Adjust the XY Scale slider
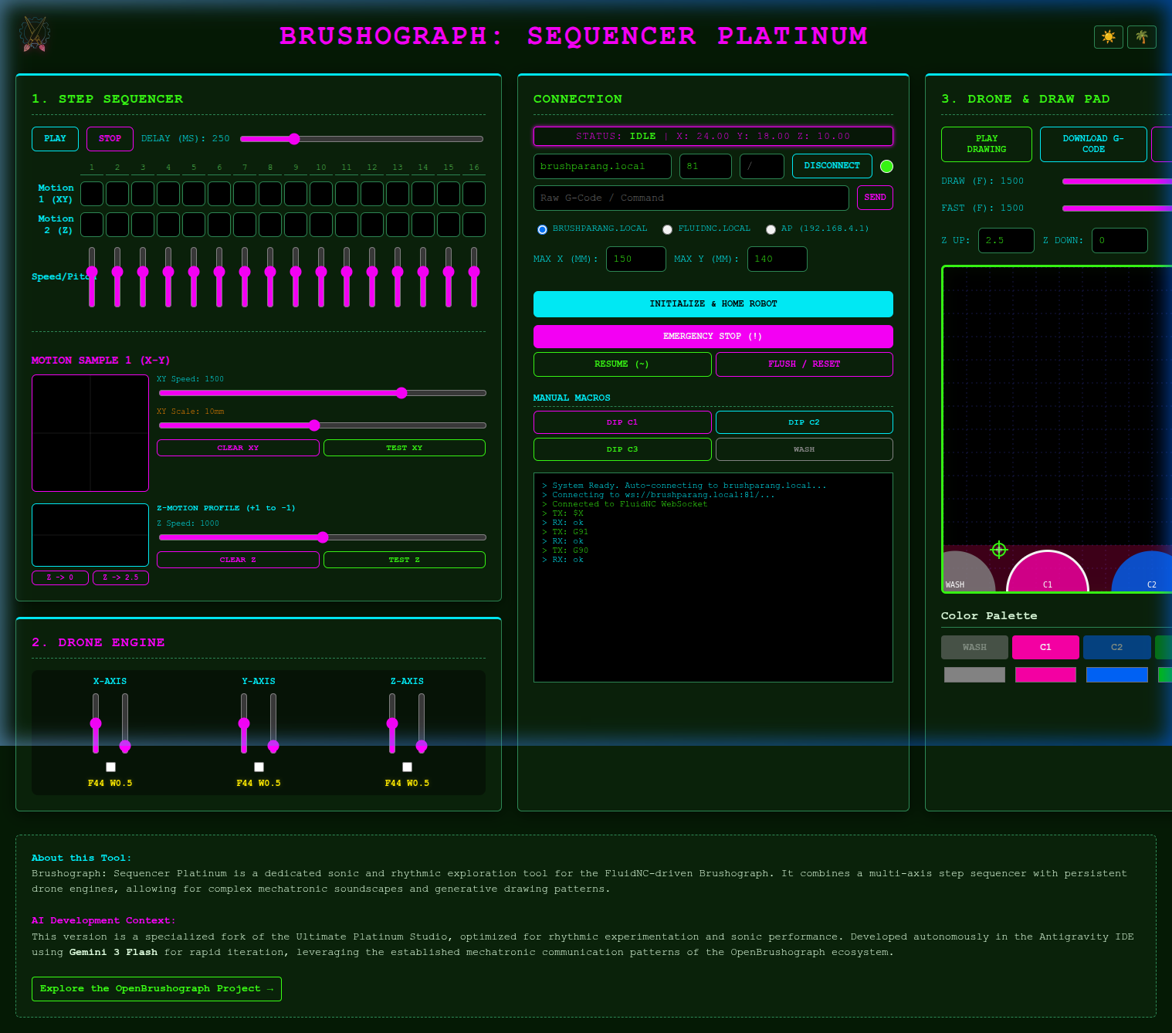This screenshot has height=1033, width=1172. click(x=322, y=425)
